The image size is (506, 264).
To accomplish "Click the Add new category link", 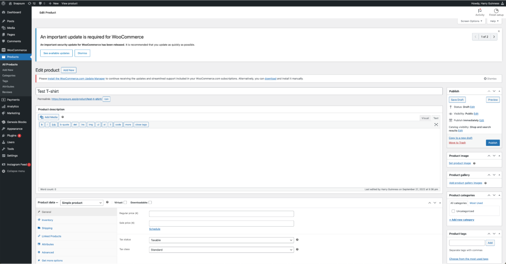I will coord(462,220).
